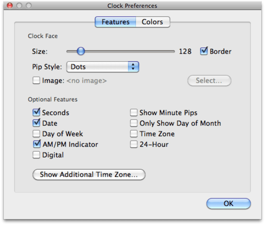Enable the Digital clock checkbox
Image resolution: width=265 pixels, height=225 pixels.
click(36, 155)
